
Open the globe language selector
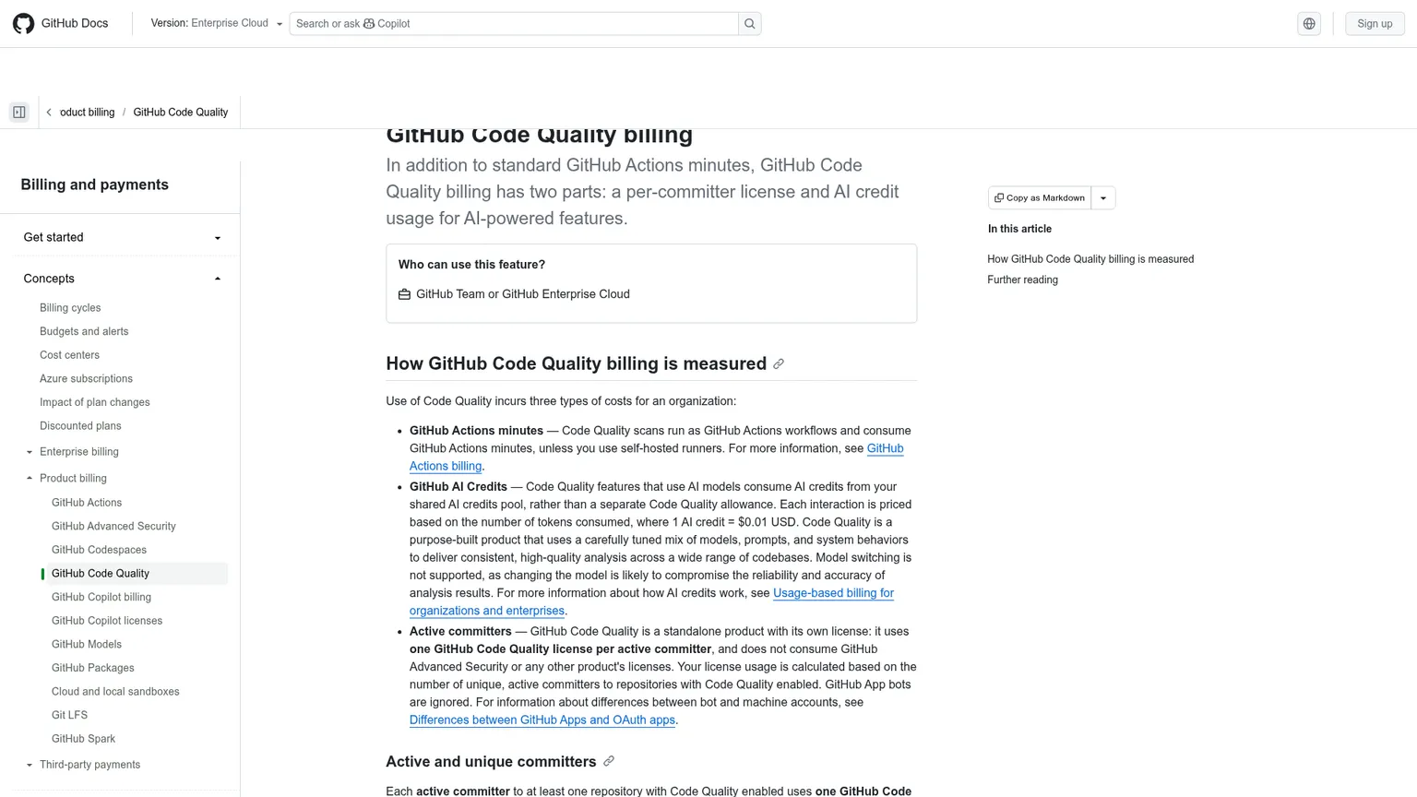click(x=1309, y=24)
